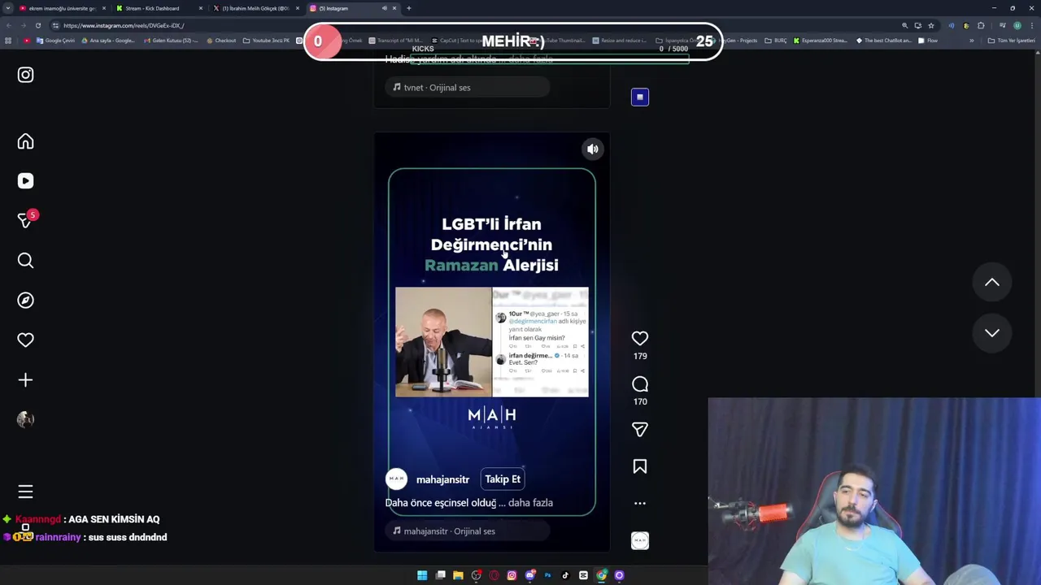The height and width of the screenshot is (585, 1041).
Task: Open Chrome from taskbar
Action: click(x=601, y=575)
